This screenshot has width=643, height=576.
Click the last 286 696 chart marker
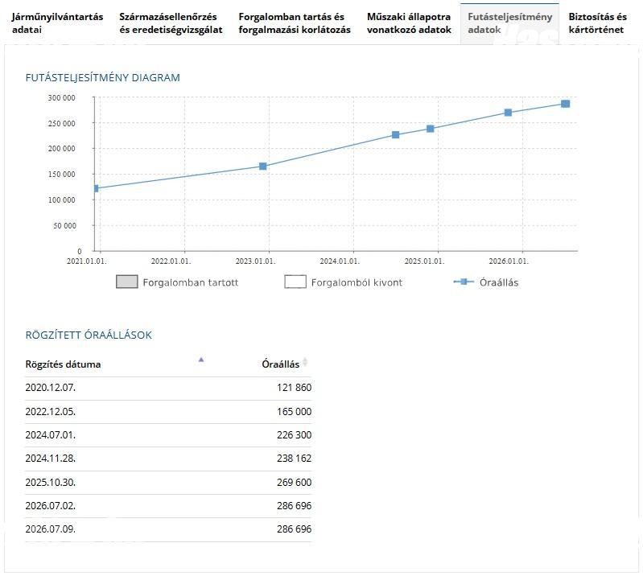[x=566, y=104]
